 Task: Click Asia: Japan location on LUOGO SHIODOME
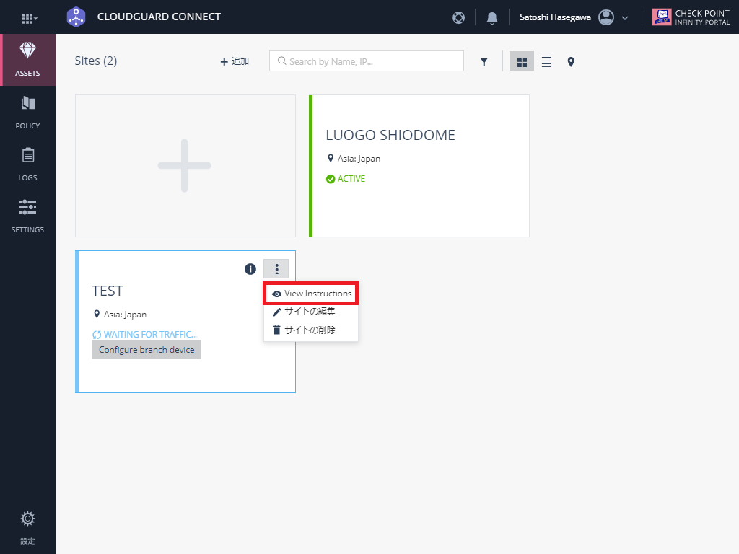pyautogui.click(x=354, y=159)
